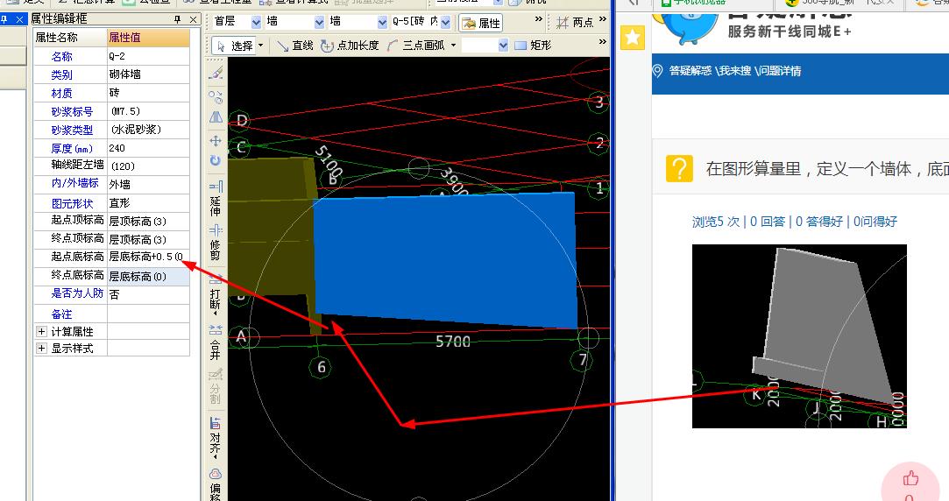Edit 起点底标高 value 层底标高+0.5
Image resolution: width=949 pixels, height=501 pixels.
(148, 258)
